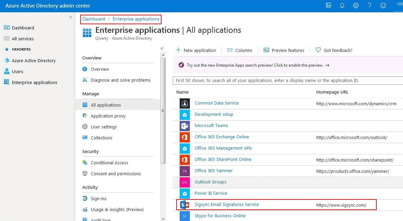
Task: Open the settings gear in the top bar
Action: 356,5
